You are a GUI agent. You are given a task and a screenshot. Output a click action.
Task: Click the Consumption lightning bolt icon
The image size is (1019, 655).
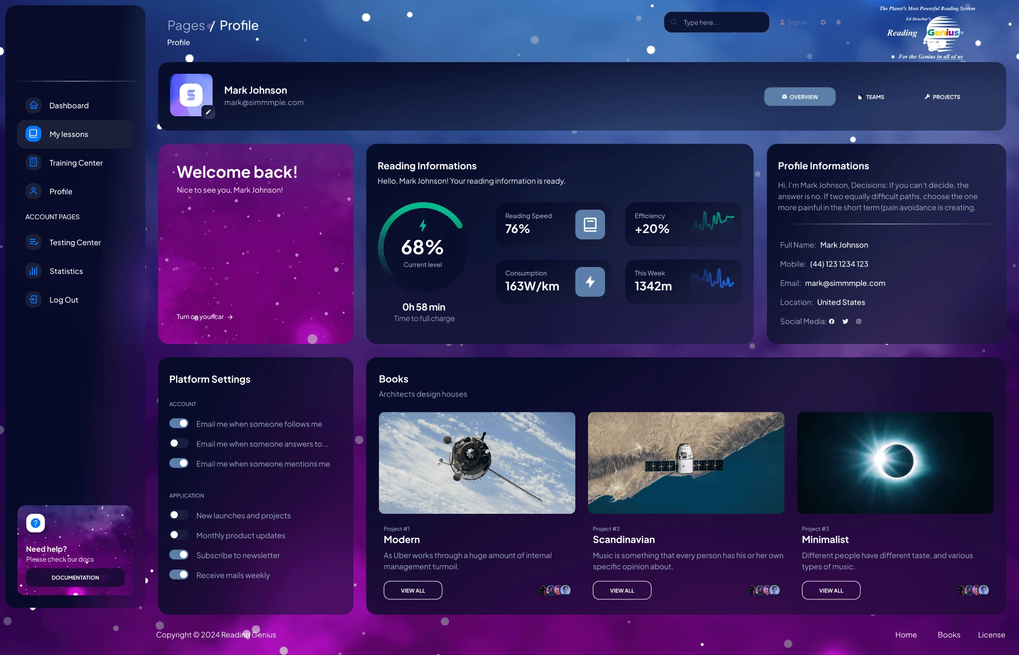tap(590, 282)
